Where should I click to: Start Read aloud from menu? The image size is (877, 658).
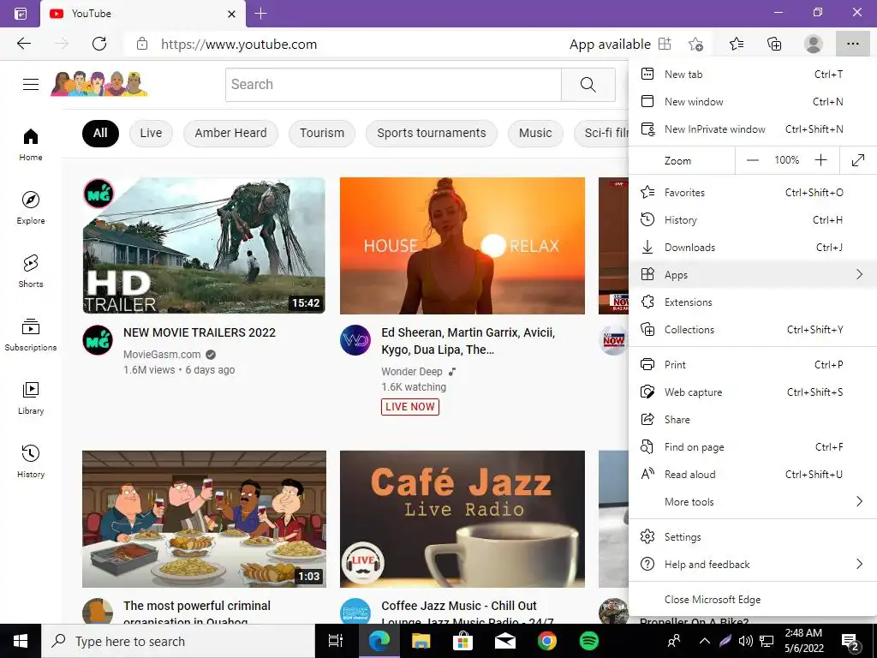coord(753,475)
